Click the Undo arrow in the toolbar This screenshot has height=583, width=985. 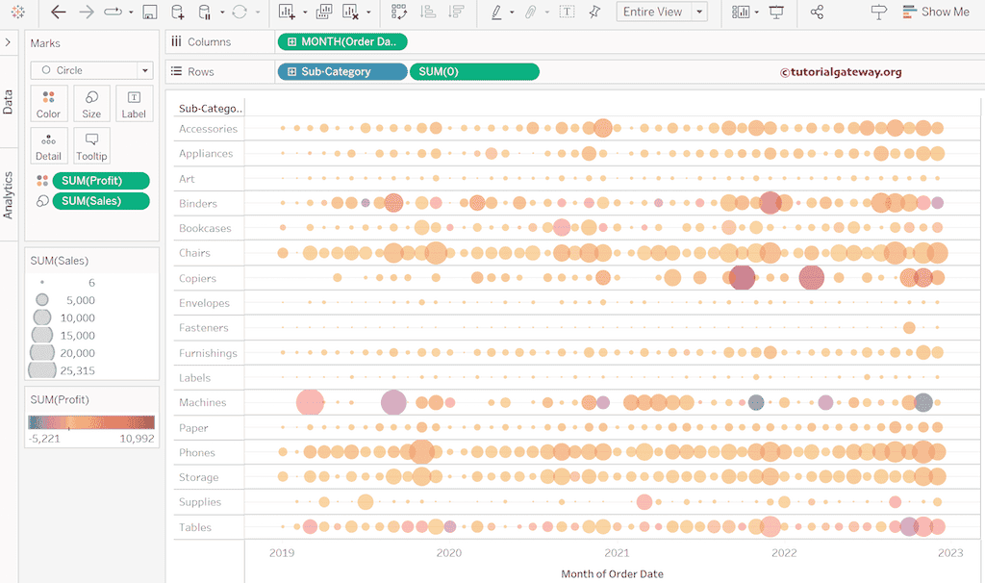click(57, 12)
